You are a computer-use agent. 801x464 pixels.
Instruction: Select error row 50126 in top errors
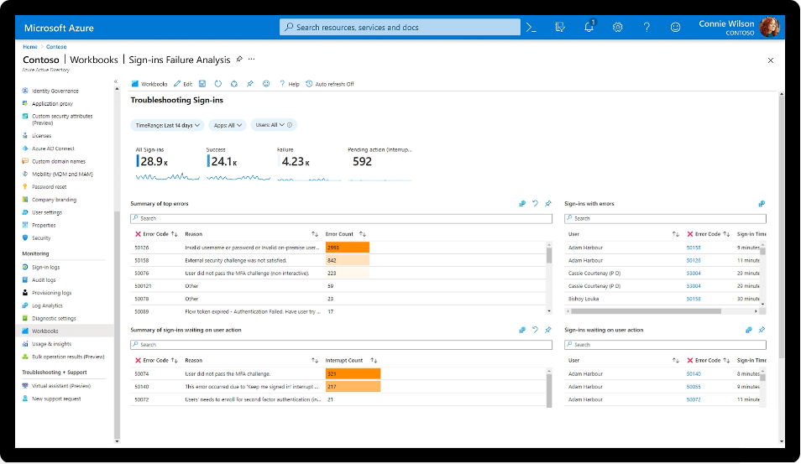pos(338,248)
